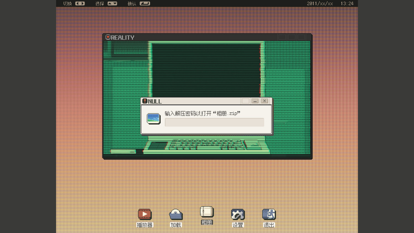Image resolution: width=414 pixels, height=233 pixels.
Task: Click the warning icon beside NULL title
Action: tap(145, 101)
